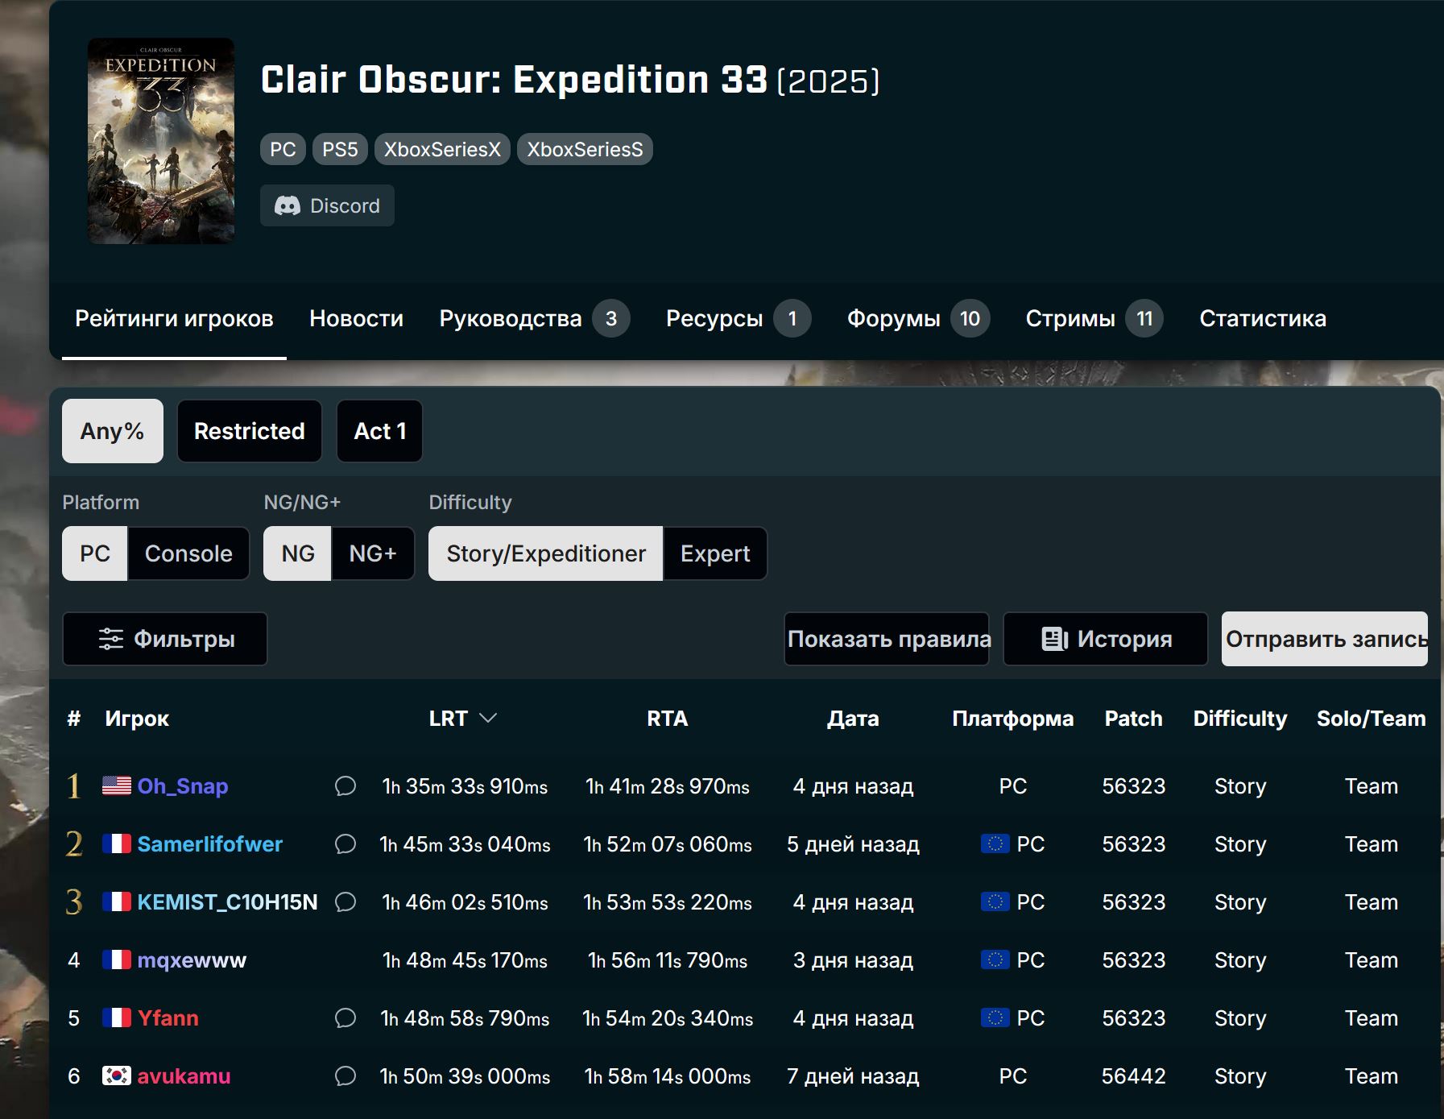This screenshot has height=1119, width=1444.
Task: Open the Руководства tab
Action: click(x=533, y=318)
